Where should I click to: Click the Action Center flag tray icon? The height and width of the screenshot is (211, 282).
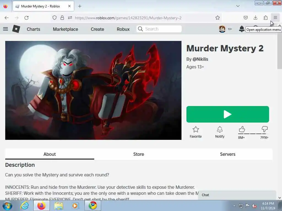pyautogui.click(x=248, y=206)
